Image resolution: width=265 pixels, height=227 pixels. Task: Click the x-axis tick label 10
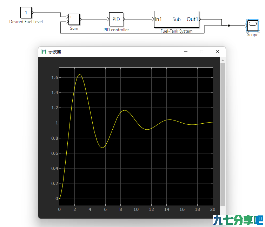(136, 209)
